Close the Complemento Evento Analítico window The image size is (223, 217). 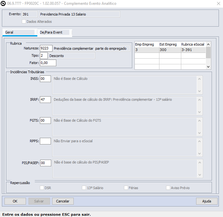[x=219, y=3]
